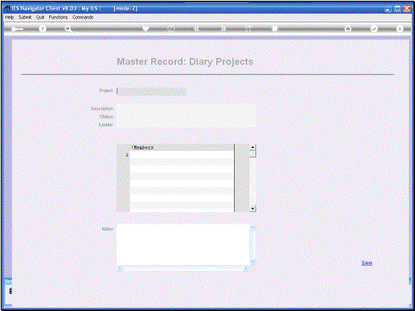The height and width of the screenshot is (311, 415).
Task: Focus the Project input field
Action: pyautogui.click(x=152, y=91)
